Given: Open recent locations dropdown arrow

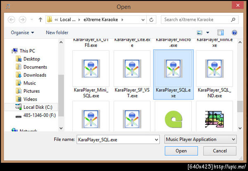Looking at the screenshot, I should pos(32,20).
